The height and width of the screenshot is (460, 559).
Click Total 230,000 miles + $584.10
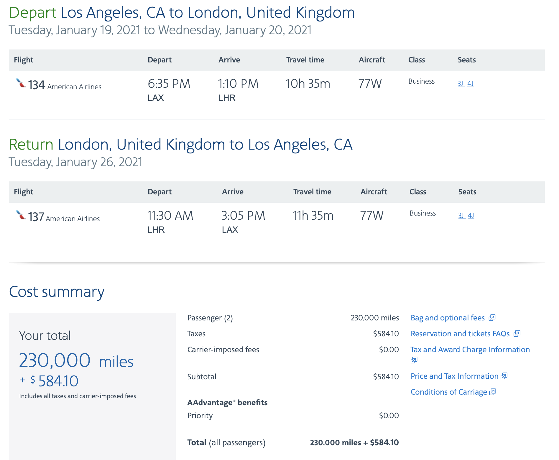(x=354, y=443)
